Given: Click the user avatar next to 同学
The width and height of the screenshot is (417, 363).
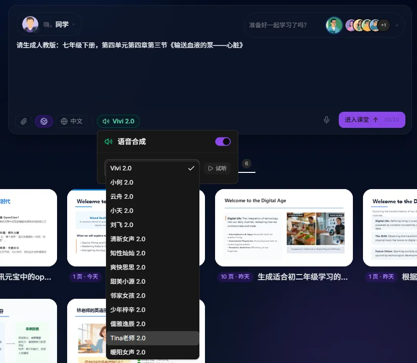Looking at the screenshot, I should [x=30, y=24].
